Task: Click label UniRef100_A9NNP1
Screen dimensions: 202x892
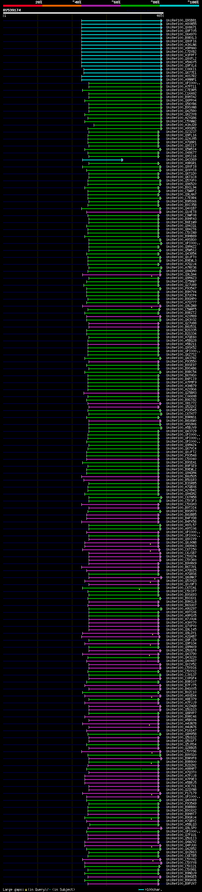Action: tap(181, 80)
